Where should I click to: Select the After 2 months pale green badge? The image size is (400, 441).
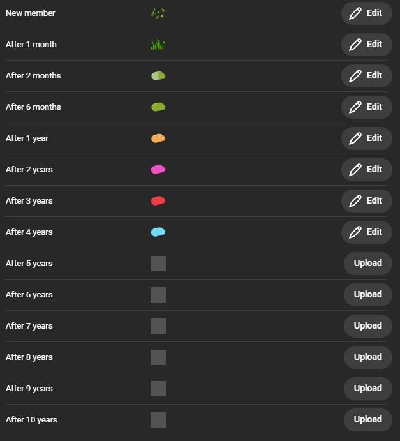[x=158, y=76]
